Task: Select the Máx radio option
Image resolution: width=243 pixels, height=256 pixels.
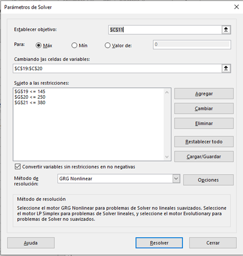Action: 38,45
